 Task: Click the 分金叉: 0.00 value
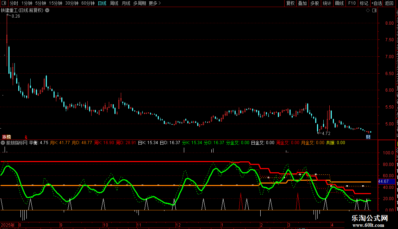238,143
